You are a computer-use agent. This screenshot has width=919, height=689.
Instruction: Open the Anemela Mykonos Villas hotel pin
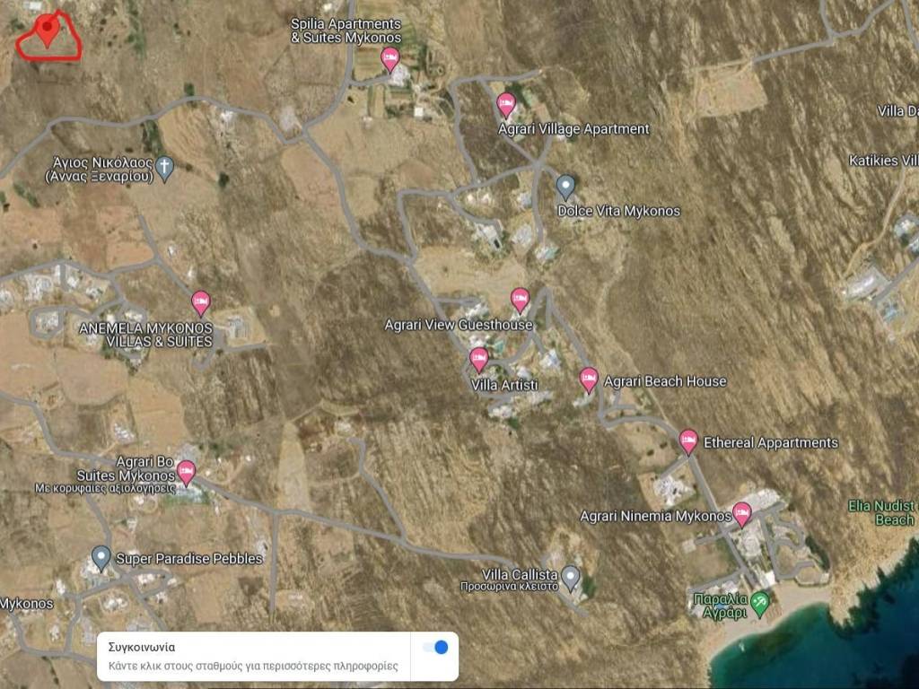(201, 303)
